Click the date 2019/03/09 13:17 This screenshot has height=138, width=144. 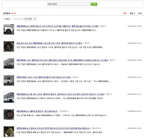(x=135, y=94)
